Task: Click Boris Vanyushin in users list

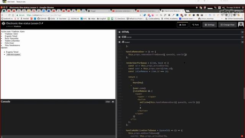Action: (11, 38)
